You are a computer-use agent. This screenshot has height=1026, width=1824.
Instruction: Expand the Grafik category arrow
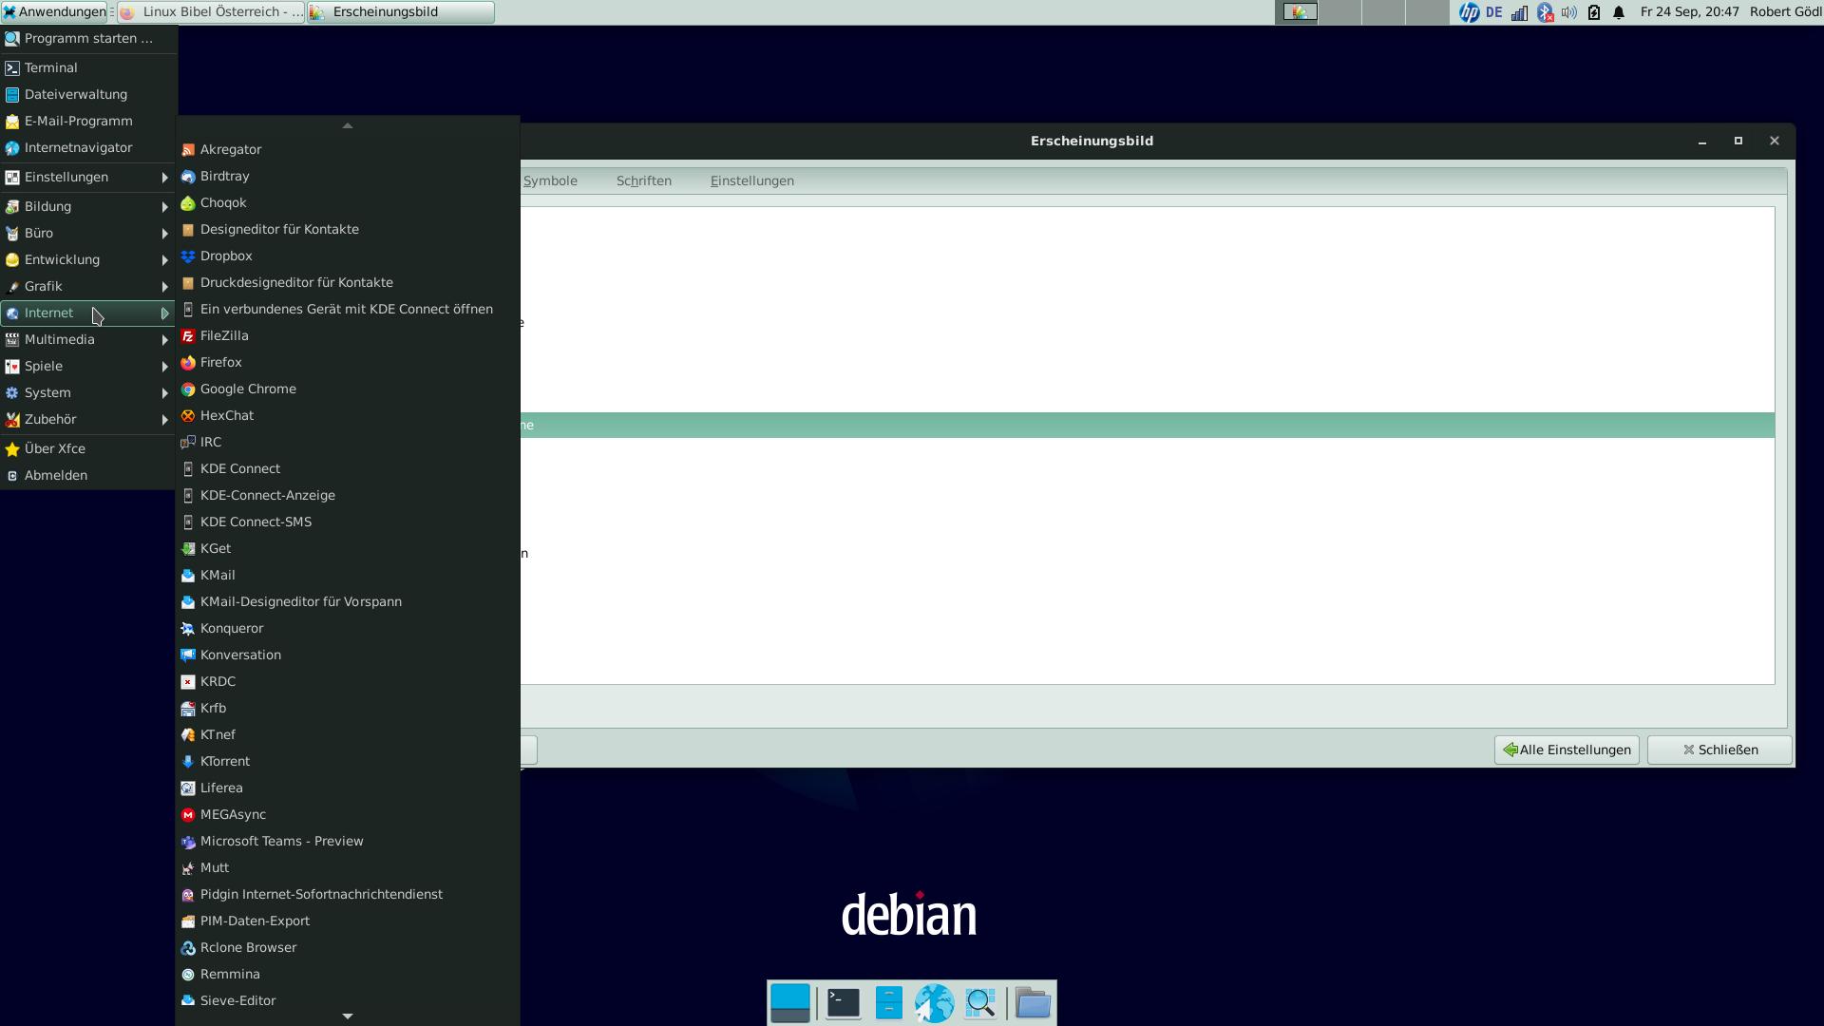(164, 286)
